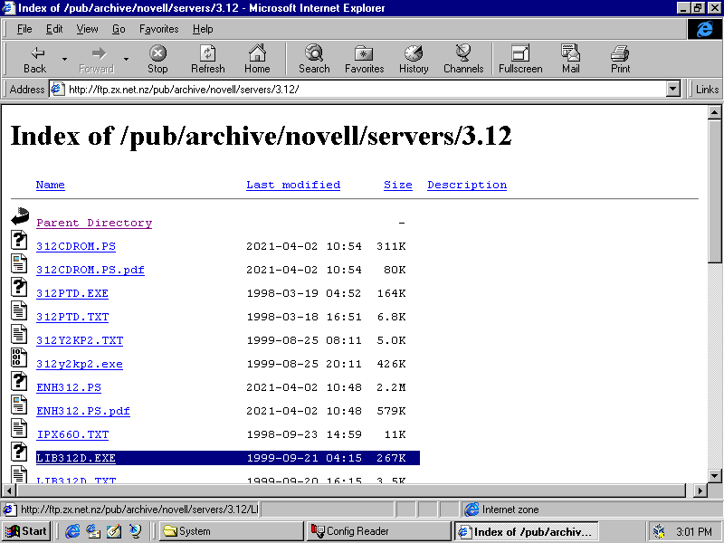Open 312Y2KP2.TXT link
Image resolution: width=724 pixels, height=543 pixels.
[80, 341]
